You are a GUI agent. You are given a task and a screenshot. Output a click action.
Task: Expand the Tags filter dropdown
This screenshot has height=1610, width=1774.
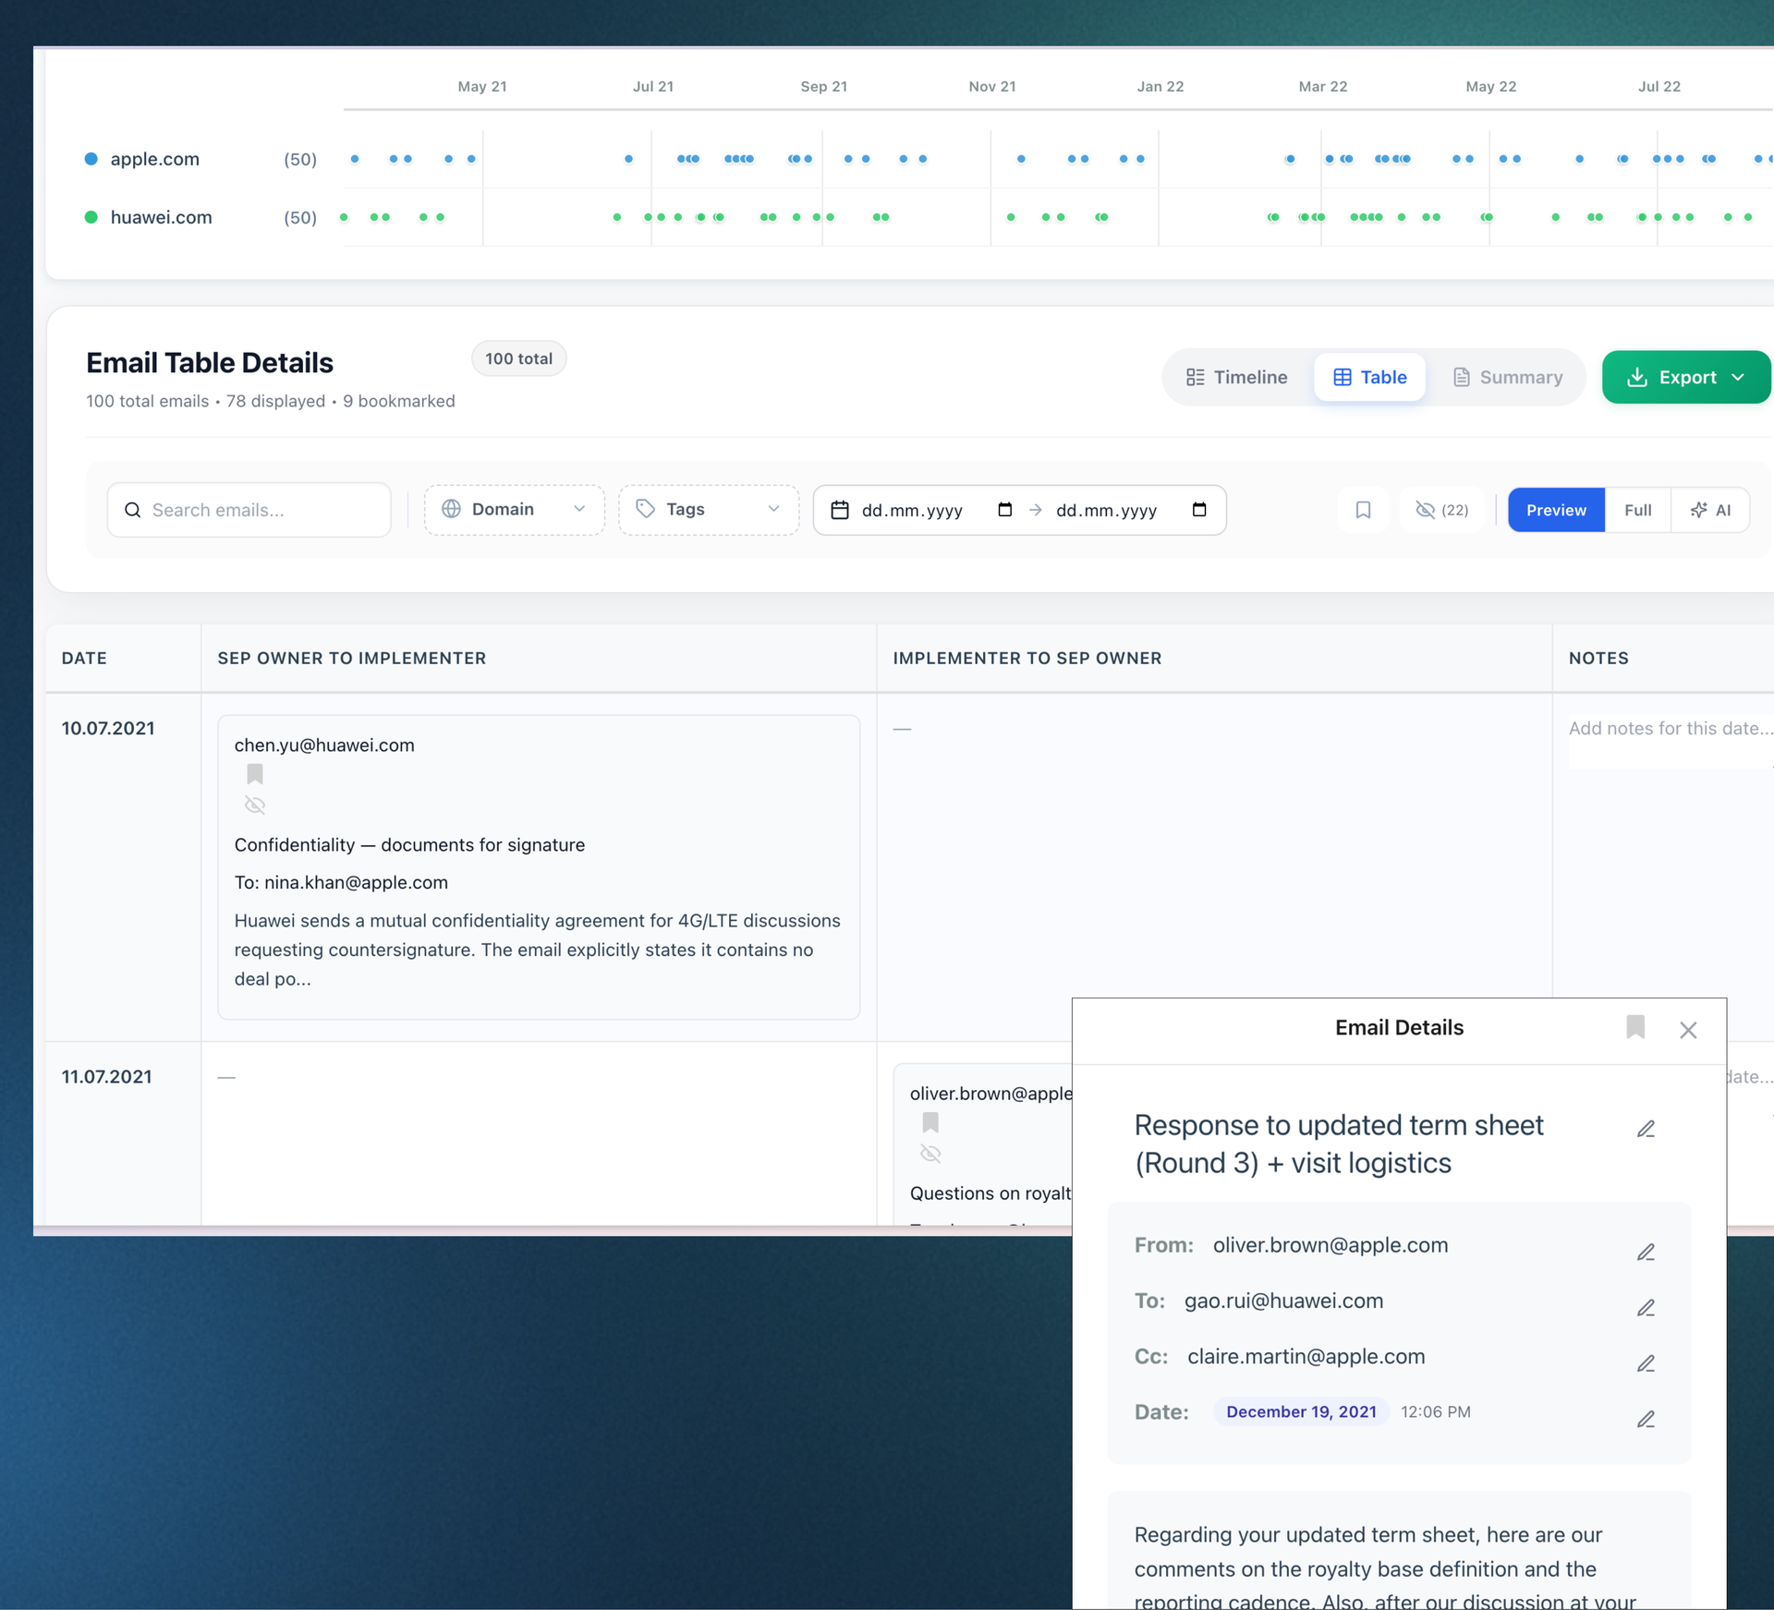point(708,510)
